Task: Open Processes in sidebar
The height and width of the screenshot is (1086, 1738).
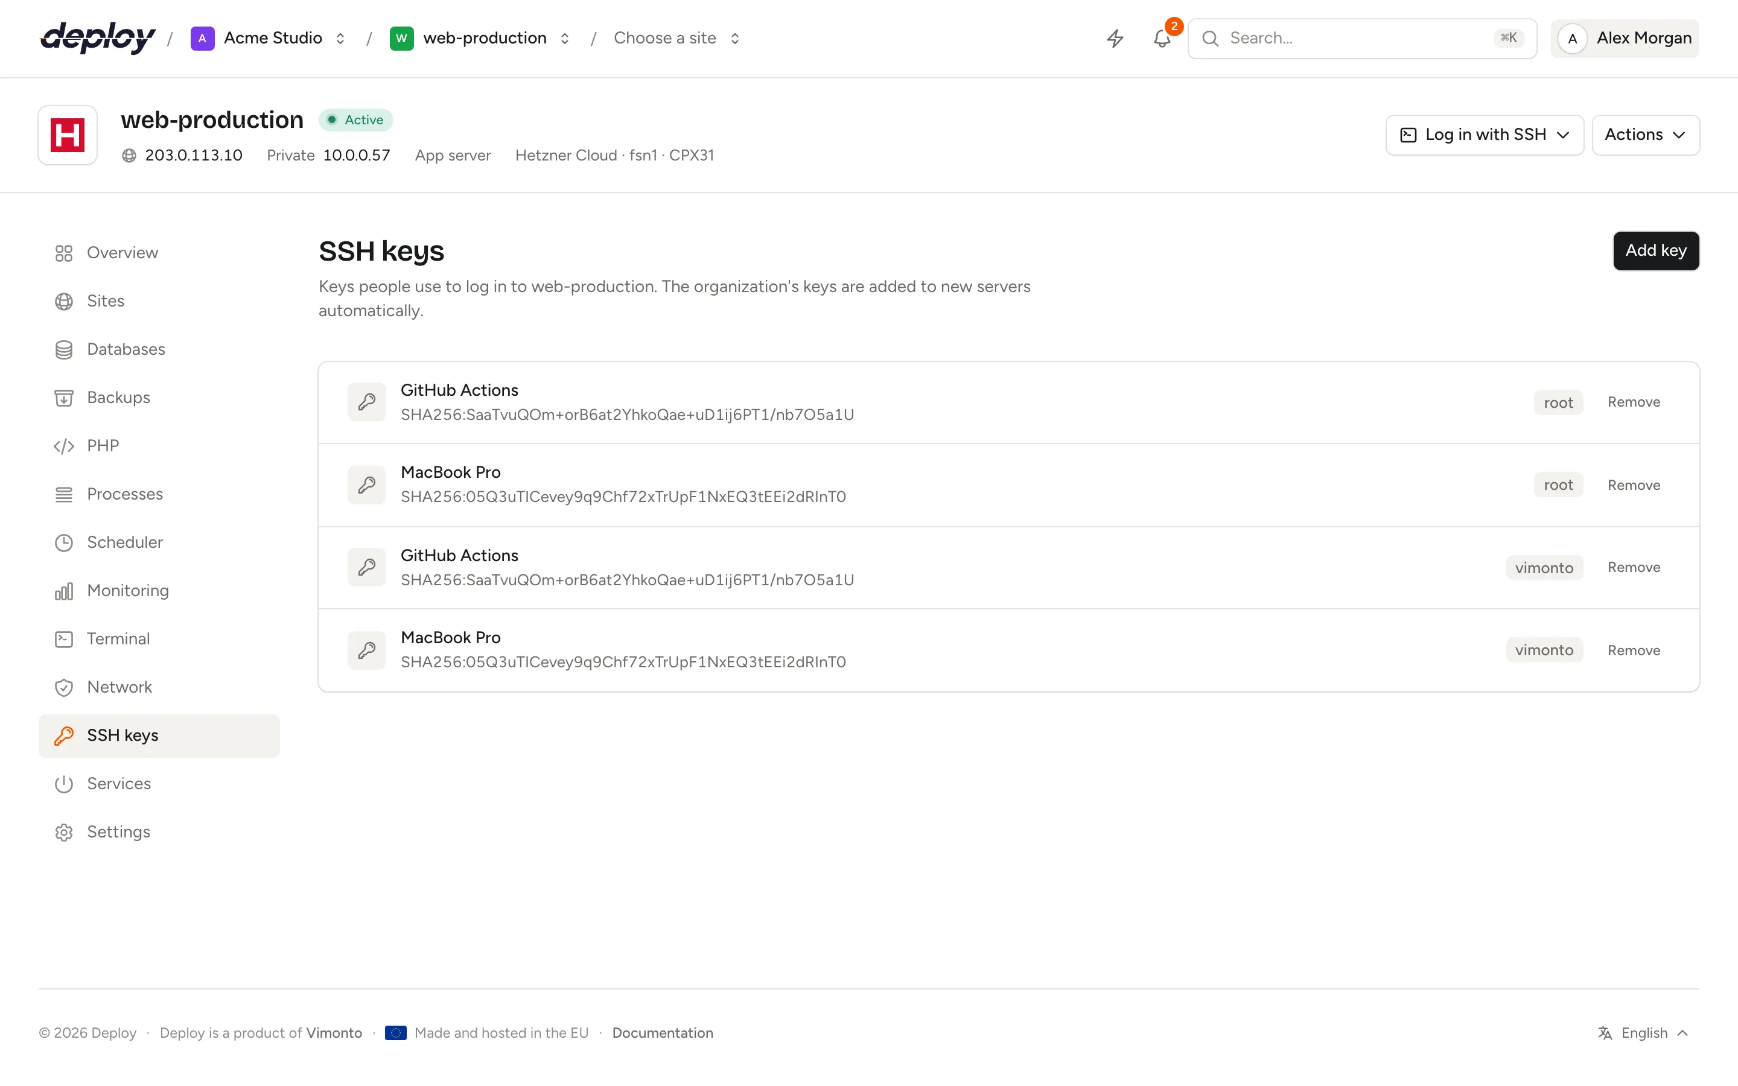Action: (159, 494)
